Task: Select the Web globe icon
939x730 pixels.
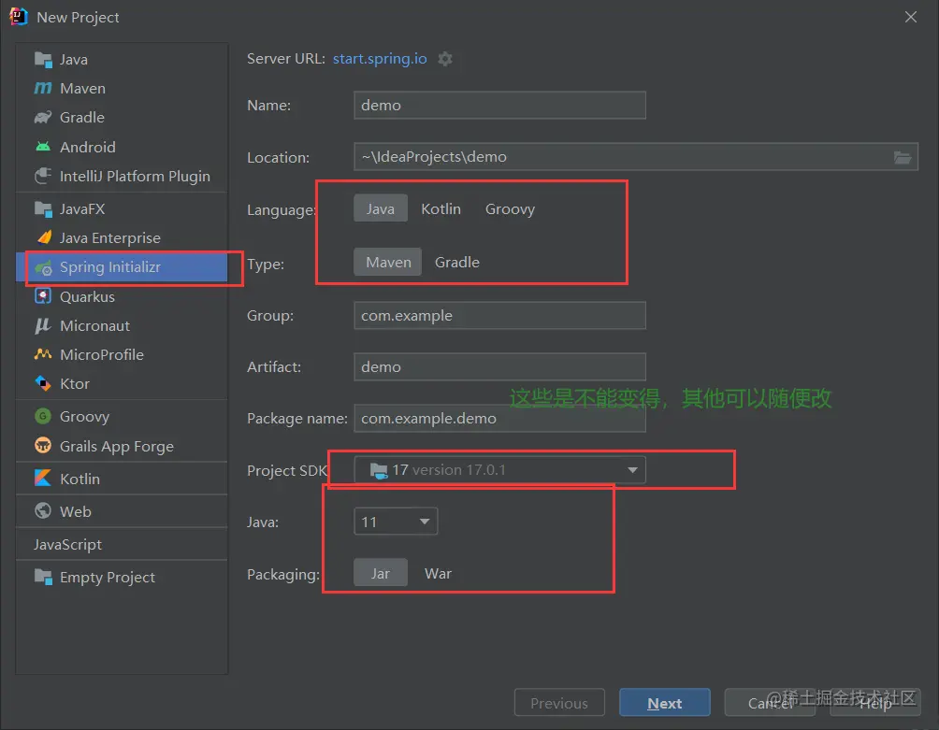Action: [x=43, y=511]
